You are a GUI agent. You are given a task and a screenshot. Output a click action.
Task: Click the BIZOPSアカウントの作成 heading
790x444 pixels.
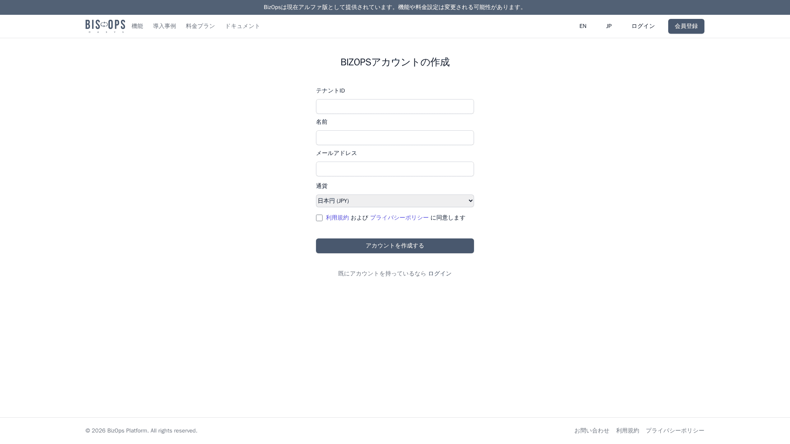point(395,62)
